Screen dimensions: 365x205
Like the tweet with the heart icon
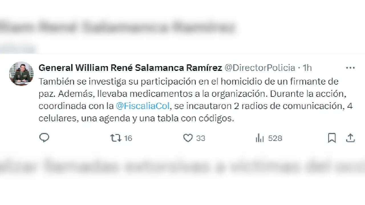(x=188, y=138)
